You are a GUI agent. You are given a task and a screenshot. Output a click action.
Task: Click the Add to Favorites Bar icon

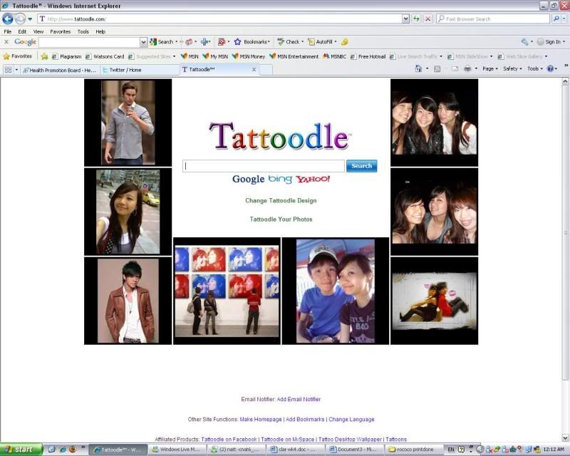tap(44, 56)
